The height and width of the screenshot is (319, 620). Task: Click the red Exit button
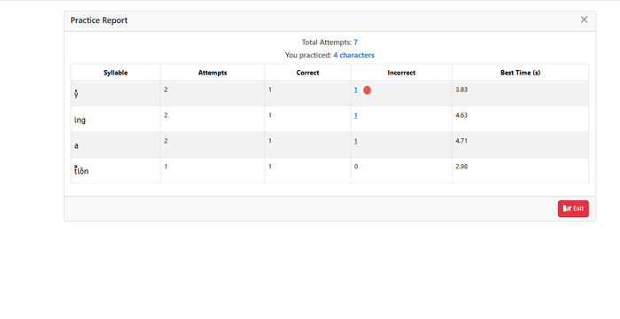click(x=573, y=208)
